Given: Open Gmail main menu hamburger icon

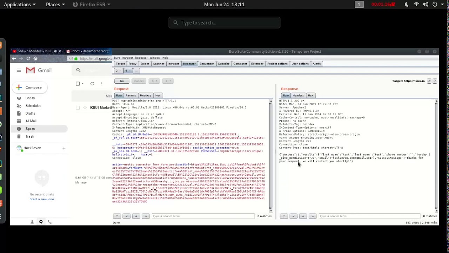Looking at the screenshot, I should 19,70.
